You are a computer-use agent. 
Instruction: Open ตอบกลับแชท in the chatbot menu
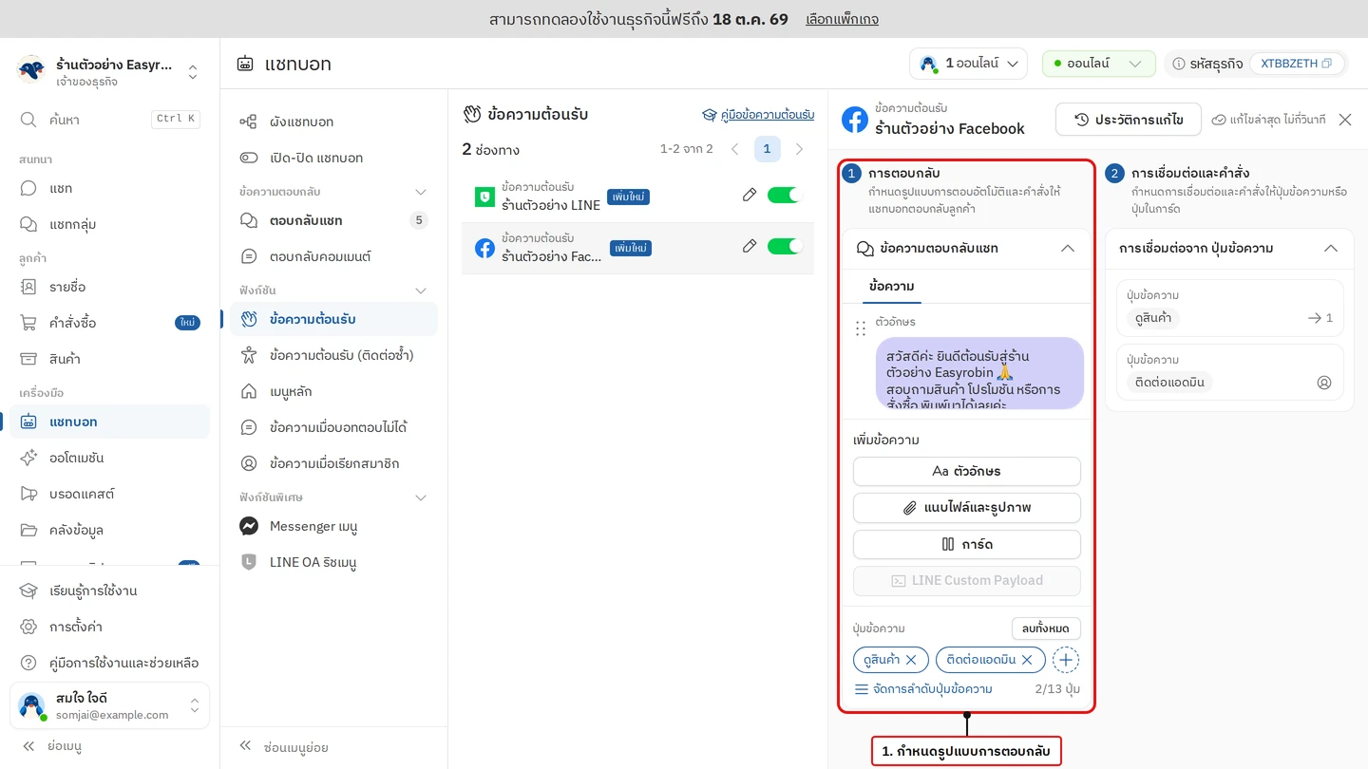tap(333, 220)
